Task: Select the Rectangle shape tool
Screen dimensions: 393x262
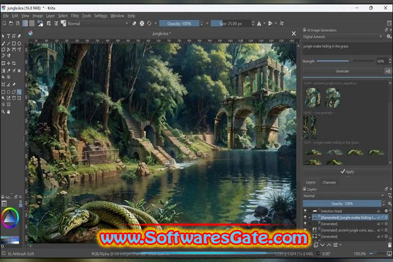Action: pos(14,43)
